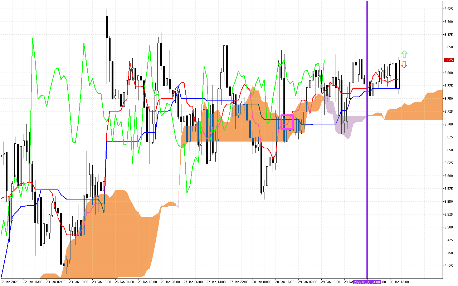Click the 26 Jan 04:00 time label
458x286 pixels.
pyautogui.click(x=125, y=282)
